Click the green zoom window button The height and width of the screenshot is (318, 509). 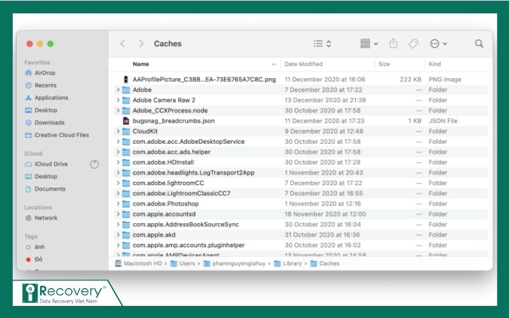point(50,43)
